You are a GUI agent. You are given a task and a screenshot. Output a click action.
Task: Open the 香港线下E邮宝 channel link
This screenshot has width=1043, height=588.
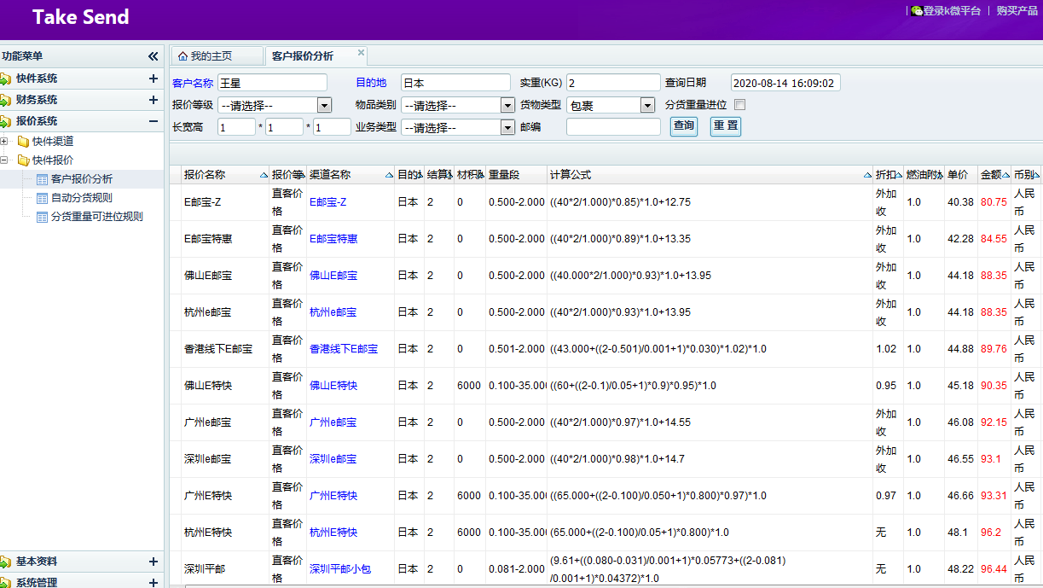pyautogui.click(x=343, y=349)
